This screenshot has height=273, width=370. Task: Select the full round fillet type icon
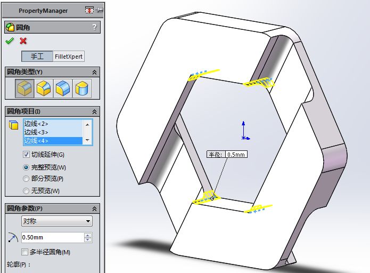point(82,89)
